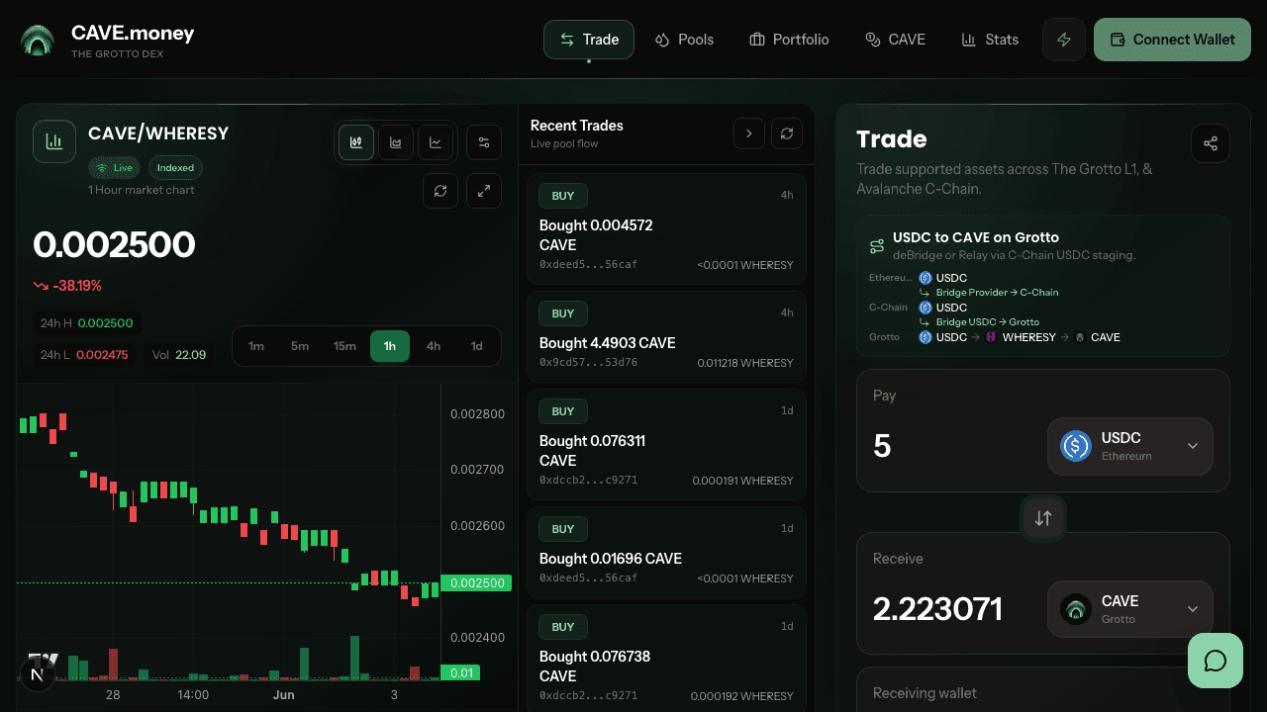This screenshot has width=1267, height=712.
Task: Click the USDC to CAVE on Grotto heading
Action: 976,237
